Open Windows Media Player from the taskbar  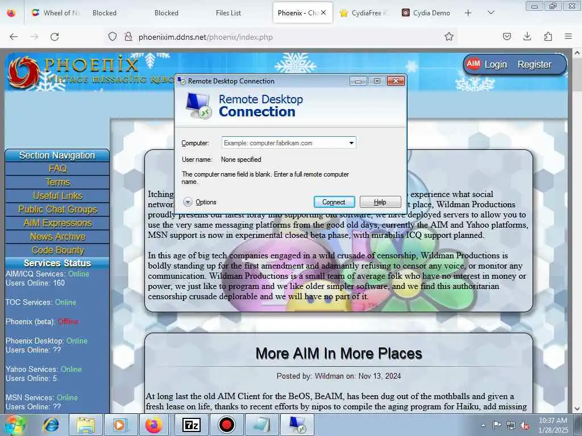[120, 425]
